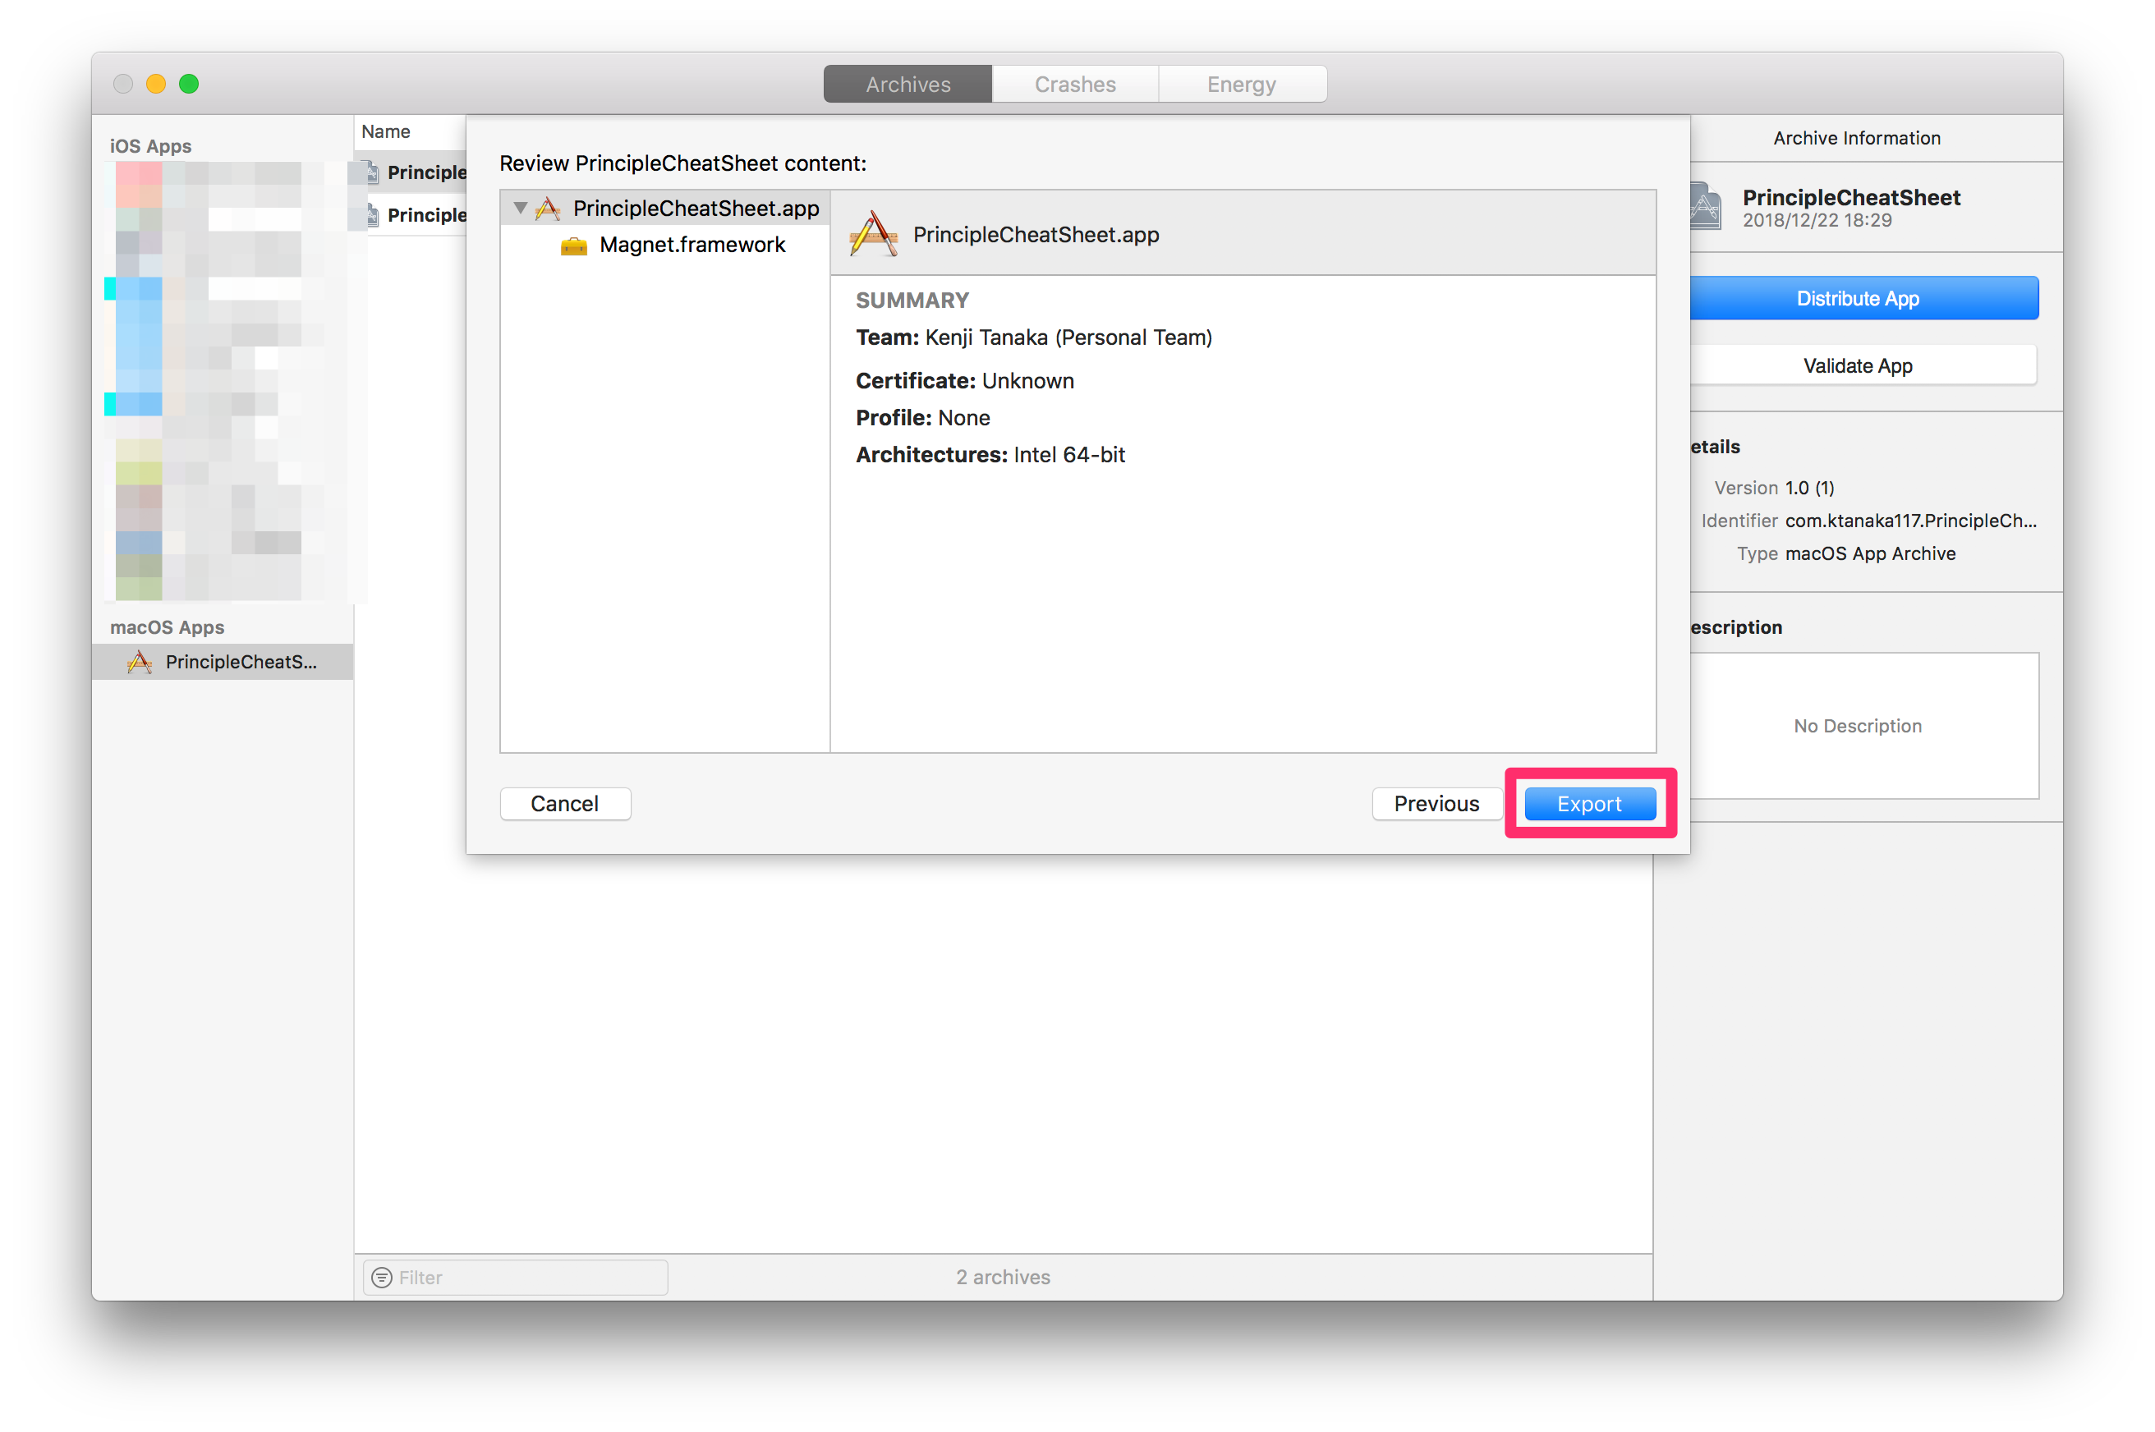Viewport: 2155px width, 1432px height.
Task: Click the filter icon in Filter field
Action: click(x=382, y=1277)
